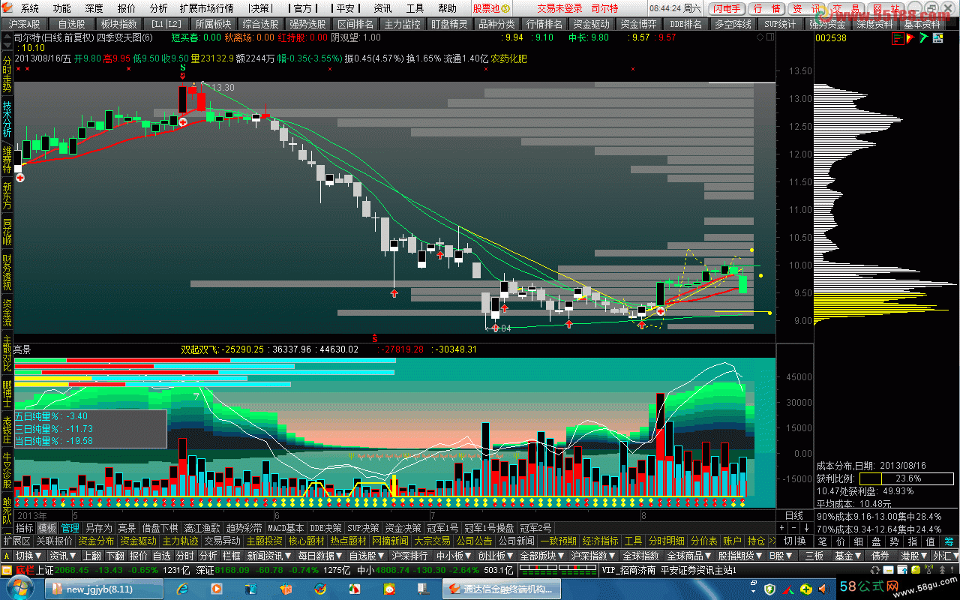This screenshot has height=600, width=960.
Task: Click the diamond icon above the price axis
Action: [x=760, y=37]
